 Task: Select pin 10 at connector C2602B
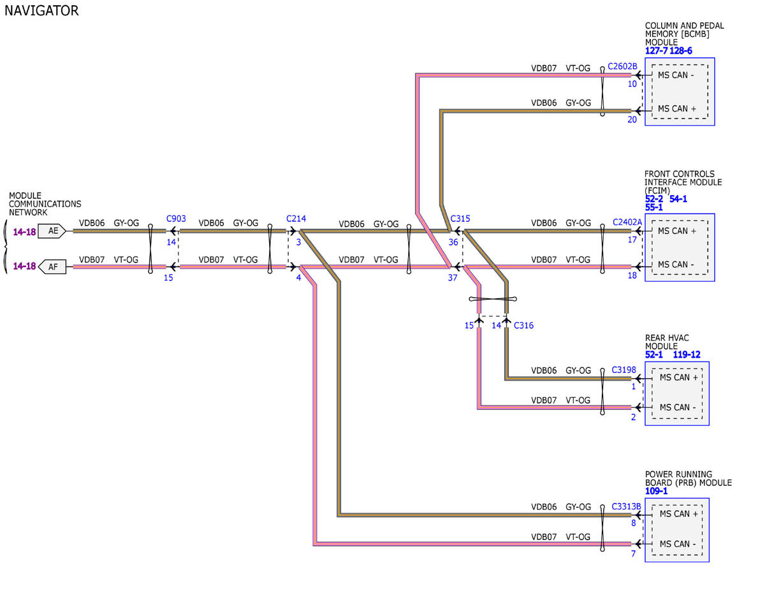pyautogui.click(x=632, y=84)
